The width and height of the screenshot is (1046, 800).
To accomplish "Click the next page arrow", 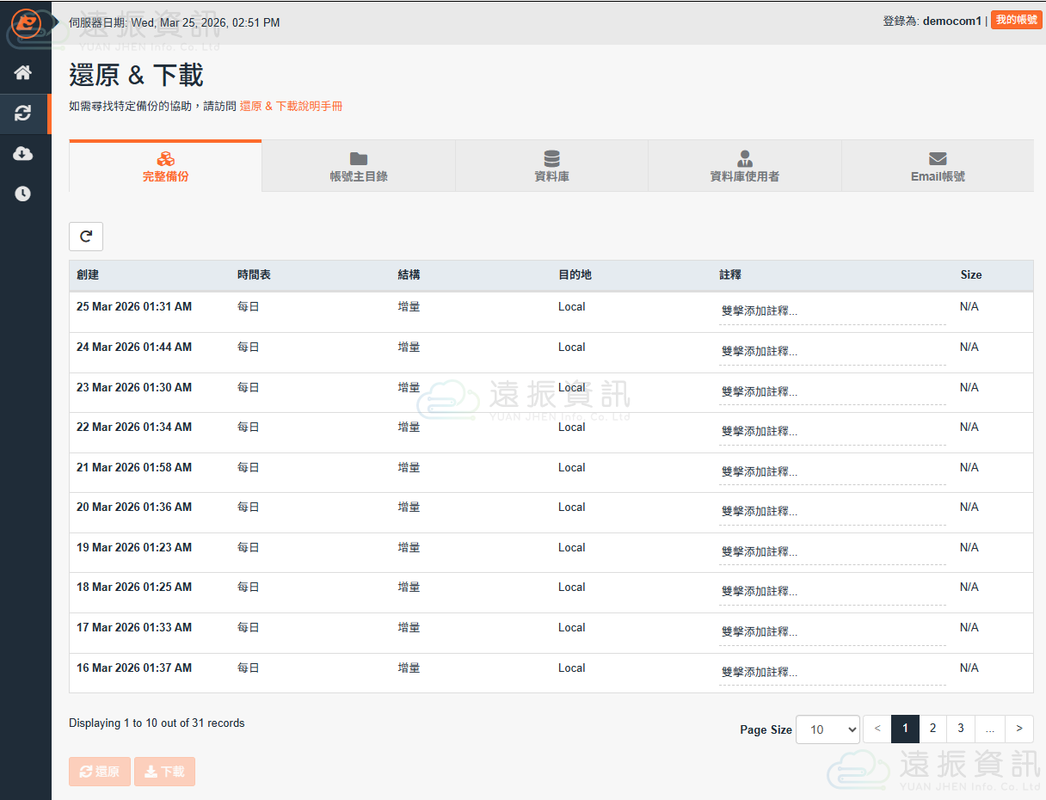I will [1019, 729].
